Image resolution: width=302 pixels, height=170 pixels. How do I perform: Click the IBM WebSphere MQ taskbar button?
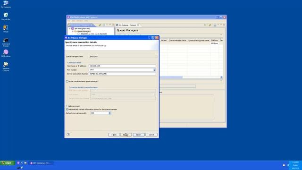41,163
